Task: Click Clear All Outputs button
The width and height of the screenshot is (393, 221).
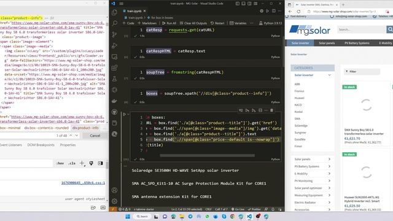Action: (x=193, y=23)
